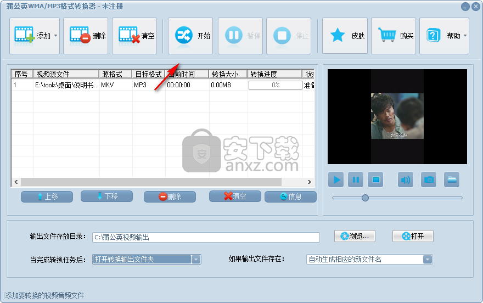Viewport: 483px width, 303px height.
Task: Open the folder icon in preview panel
Action: click(452, 179)
